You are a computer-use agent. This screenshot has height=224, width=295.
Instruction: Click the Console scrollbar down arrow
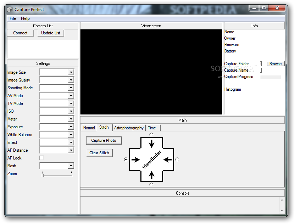click(x=282, y=211)
